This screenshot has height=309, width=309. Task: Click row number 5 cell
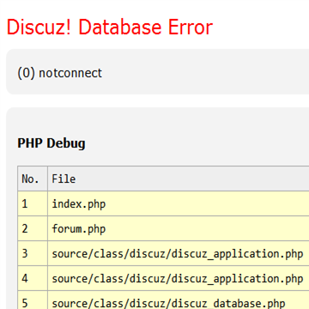[x=33, y=300]
